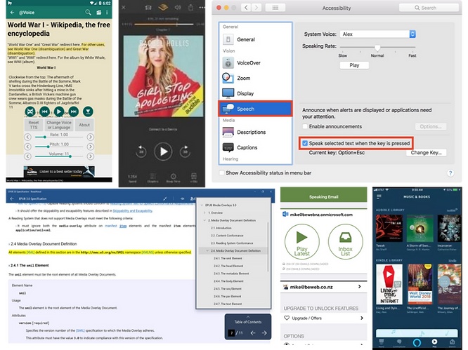This screenshot has width=468, height=350.
Task: Click the About button in @Voice
Action: [x=84, y=125]
